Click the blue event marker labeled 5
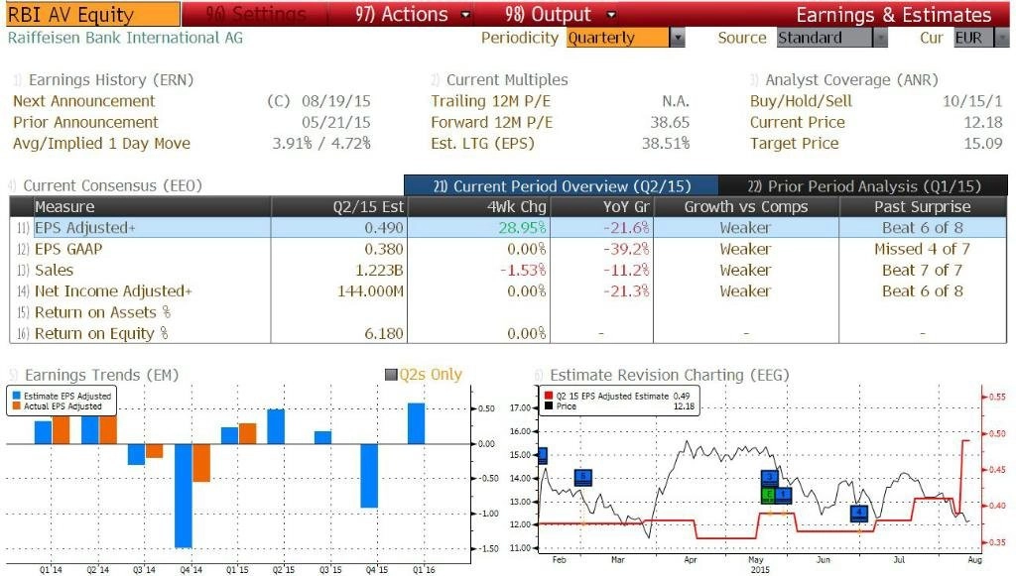Viewport: 1016px width, 576px height. [x=582, y=478]
